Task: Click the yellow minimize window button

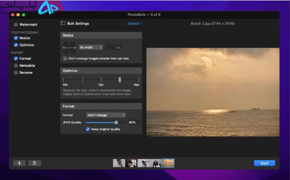Action: (x=18, y=15)
